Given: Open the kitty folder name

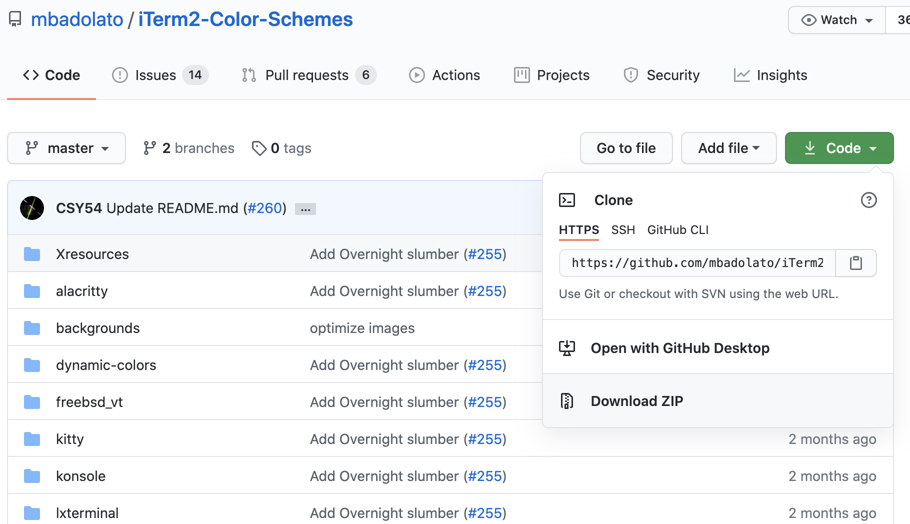Looking at the screenshot, I should tap(70, 439).
